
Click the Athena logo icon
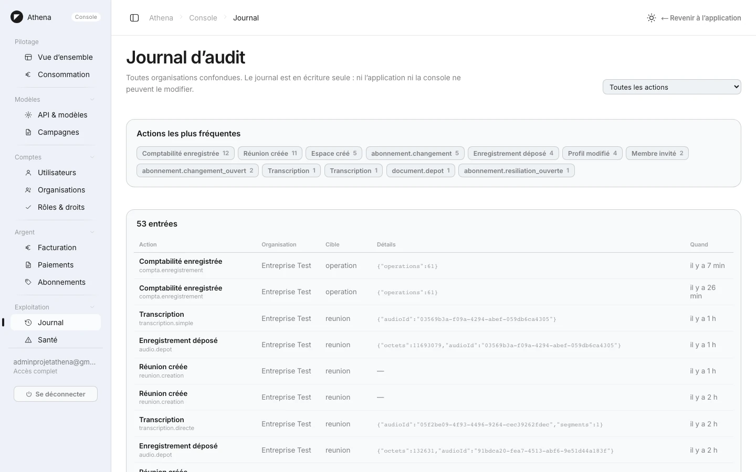point(17,17)
